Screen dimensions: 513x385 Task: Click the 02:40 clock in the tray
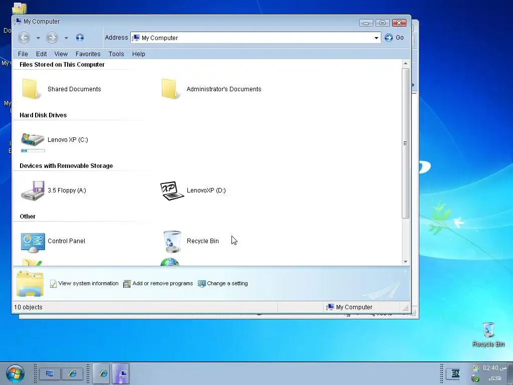click(x=494, y=368)
